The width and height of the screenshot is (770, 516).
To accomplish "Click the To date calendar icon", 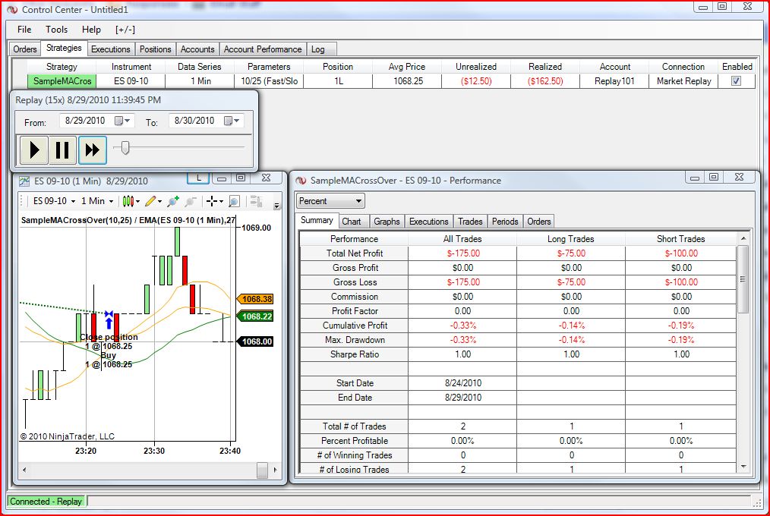I will [x=229, y=121].
